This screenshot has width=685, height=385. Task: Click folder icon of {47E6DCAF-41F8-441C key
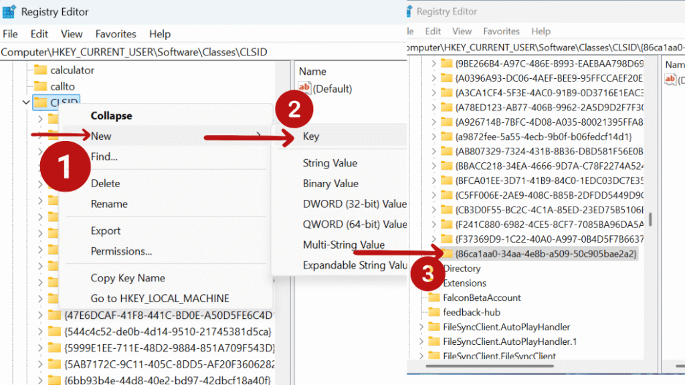tap(54, 315)
